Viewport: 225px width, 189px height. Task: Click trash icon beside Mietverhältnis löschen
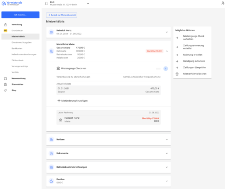click(x=177, y=74)
